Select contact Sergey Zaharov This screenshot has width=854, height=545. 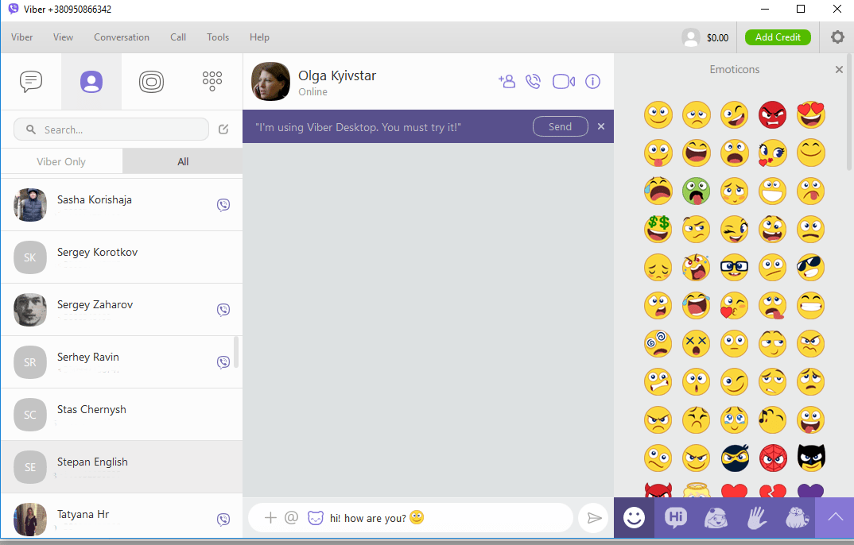[x=122, y=310]
